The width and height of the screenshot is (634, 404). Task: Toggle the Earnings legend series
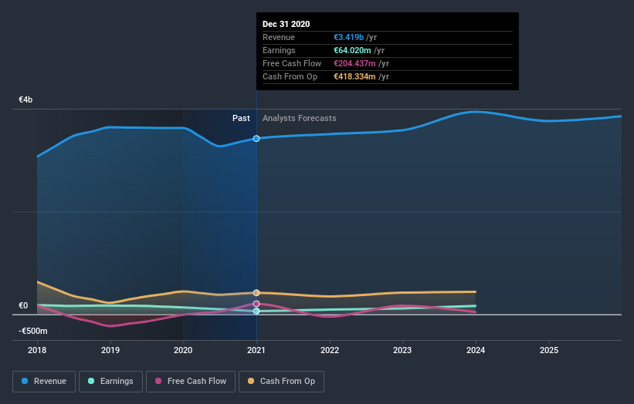(x=110, y=382)
